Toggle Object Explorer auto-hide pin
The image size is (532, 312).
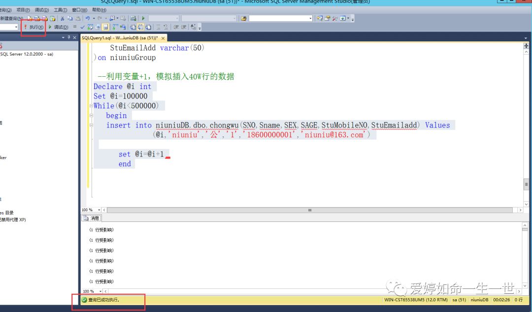click(69, 37)
